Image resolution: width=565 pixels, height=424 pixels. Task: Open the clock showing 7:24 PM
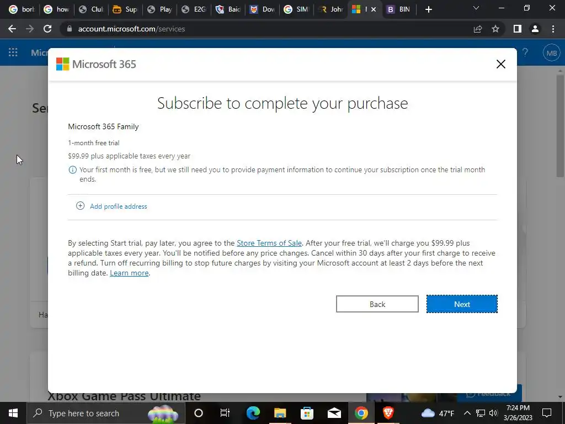518,413
